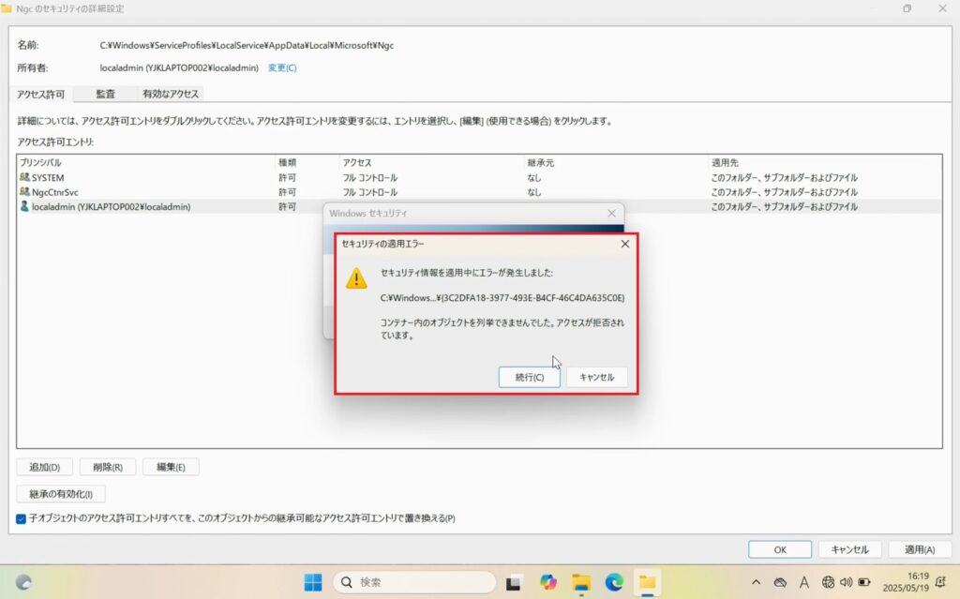Close the セキュリティの適用エラー dialog with X
Viewport: 960px width, 599px height.
click(x=624, y=244)
